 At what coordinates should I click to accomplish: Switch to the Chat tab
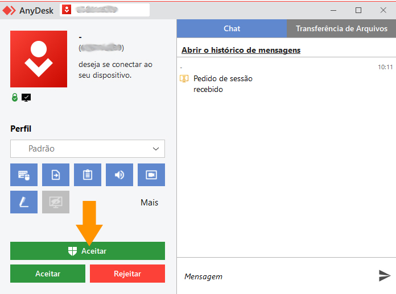click(x=232, y=28)
